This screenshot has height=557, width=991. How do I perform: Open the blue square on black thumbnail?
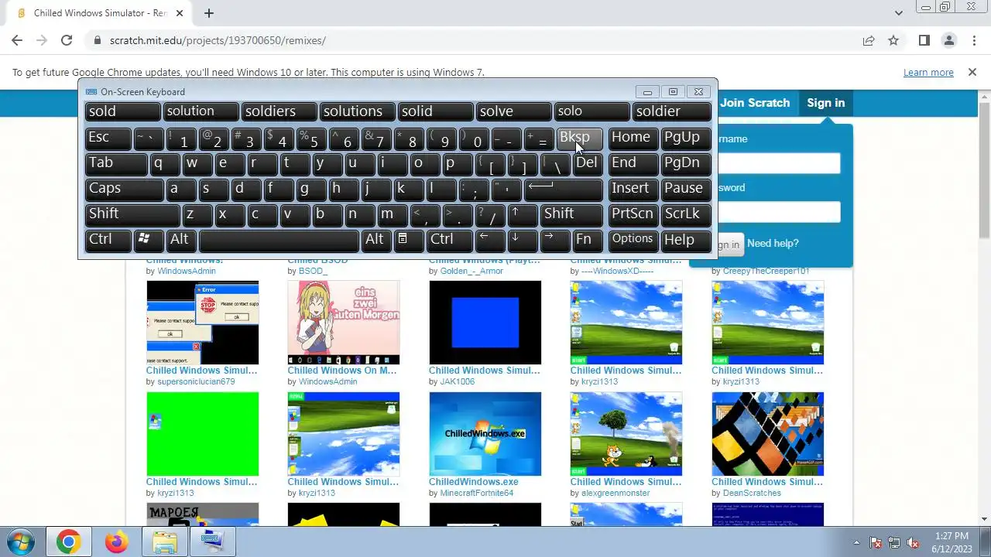pos(485,323)
